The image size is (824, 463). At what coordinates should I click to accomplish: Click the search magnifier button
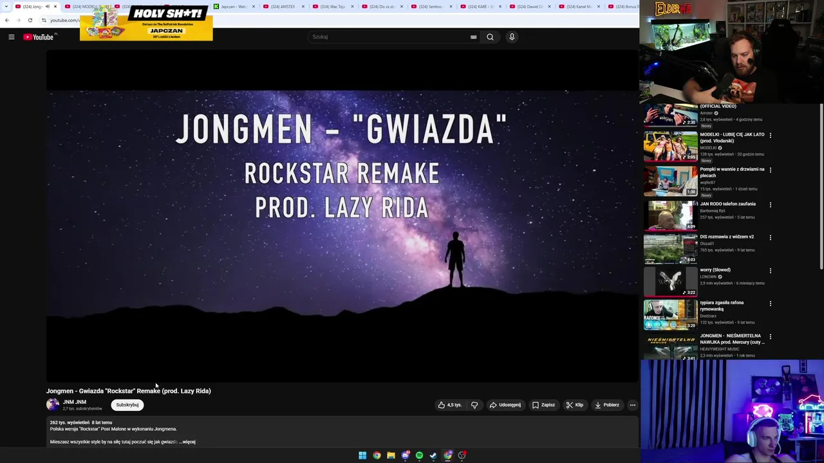[490, 37]
